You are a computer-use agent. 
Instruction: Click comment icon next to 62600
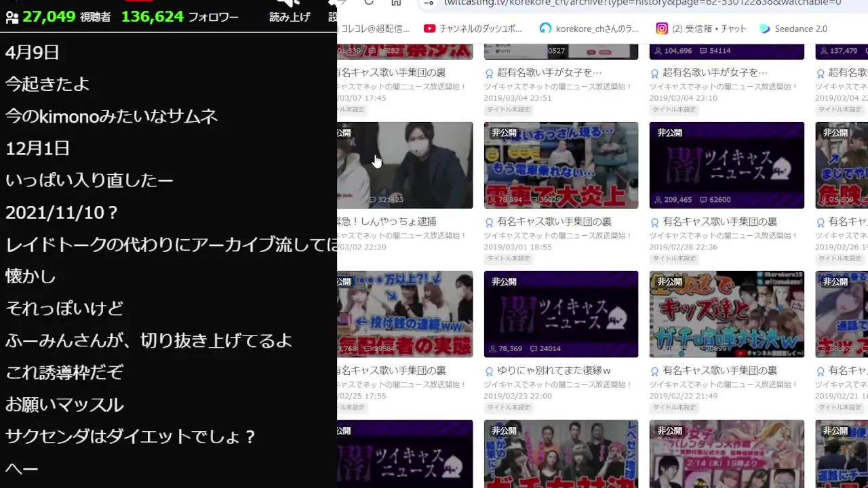point(703,200)
